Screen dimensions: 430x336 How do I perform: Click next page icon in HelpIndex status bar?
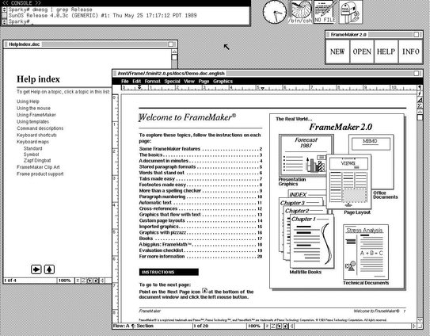[89, 281]
